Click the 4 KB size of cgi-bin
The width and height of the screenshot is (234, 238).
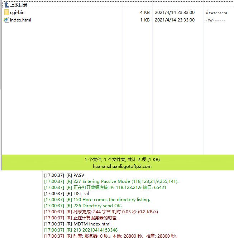(145, 13)
